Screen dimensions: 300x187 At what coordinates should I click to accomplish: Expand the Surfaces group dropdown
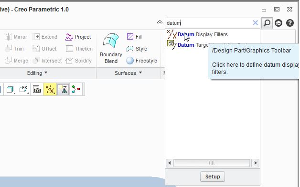[x=129, y=73]
